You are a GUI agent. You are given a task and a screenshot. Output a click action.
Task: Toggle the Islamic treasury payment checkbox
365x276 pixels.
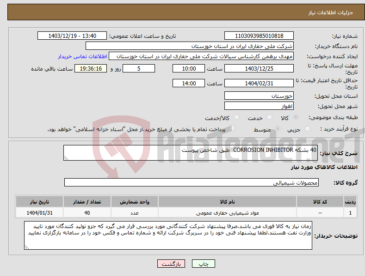coord(232,128)
